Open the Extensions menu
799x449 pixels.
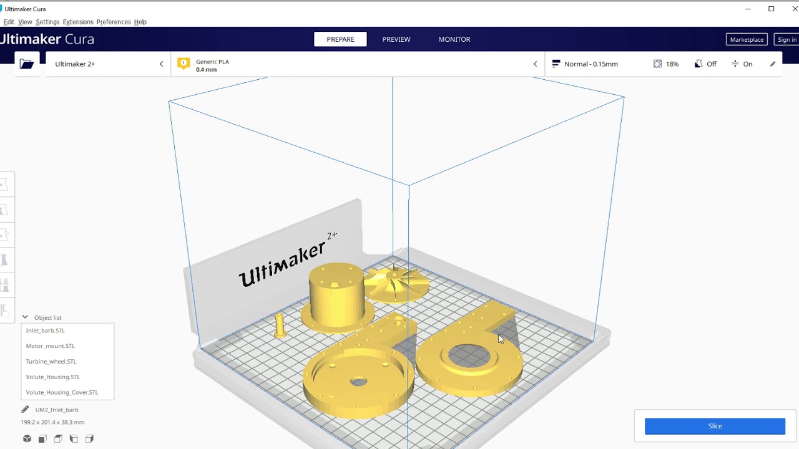78,22
